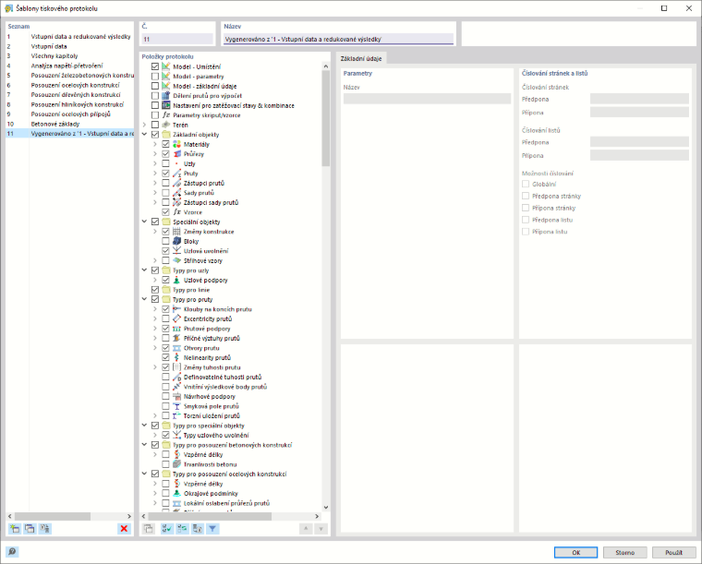The width and height of the screenshot is (702, 564).
Task: Check the Předpona stránky checkbox
Action: [526, 196]
